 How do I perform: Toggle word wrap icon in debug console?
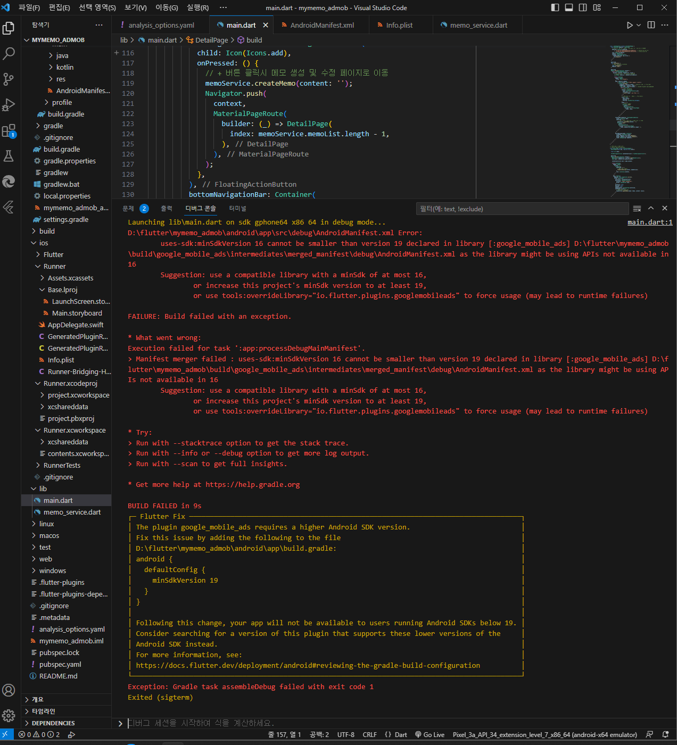point(637,209)
